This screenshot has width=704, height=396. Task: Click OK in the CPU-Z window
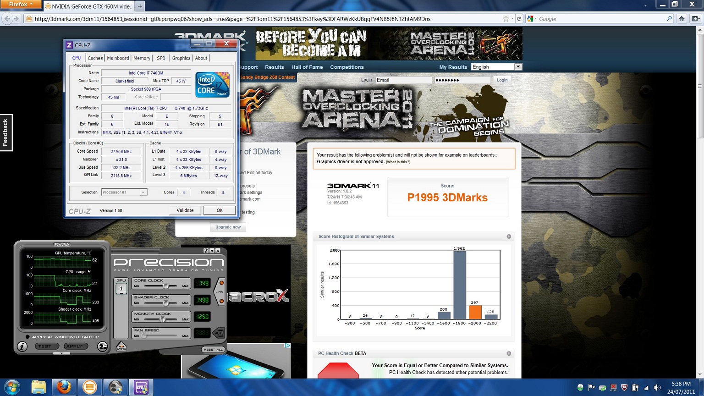click(220, 210)
